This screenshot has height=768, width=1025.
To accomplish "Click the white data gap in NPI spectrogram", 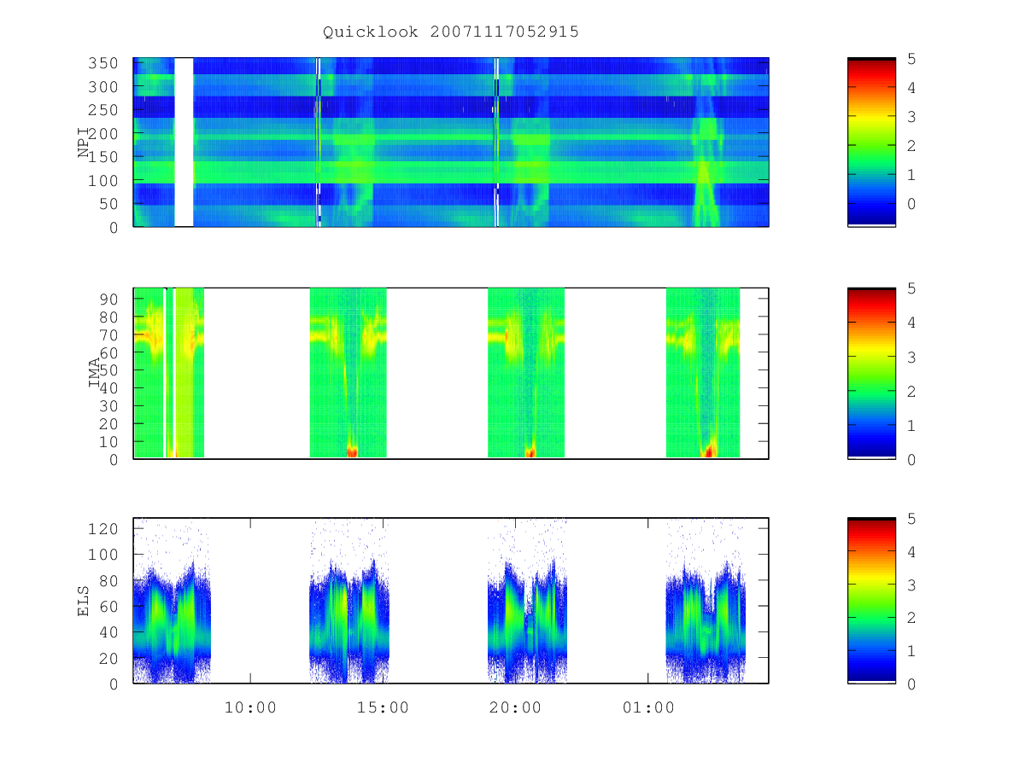I will 184,142.
